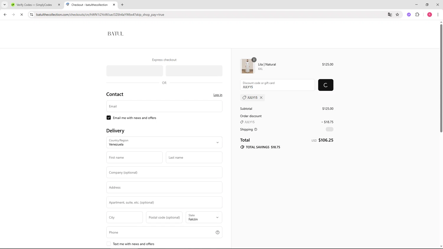Click the Phone field
Screen dimensions: 443x249
(x=164, y=232)
